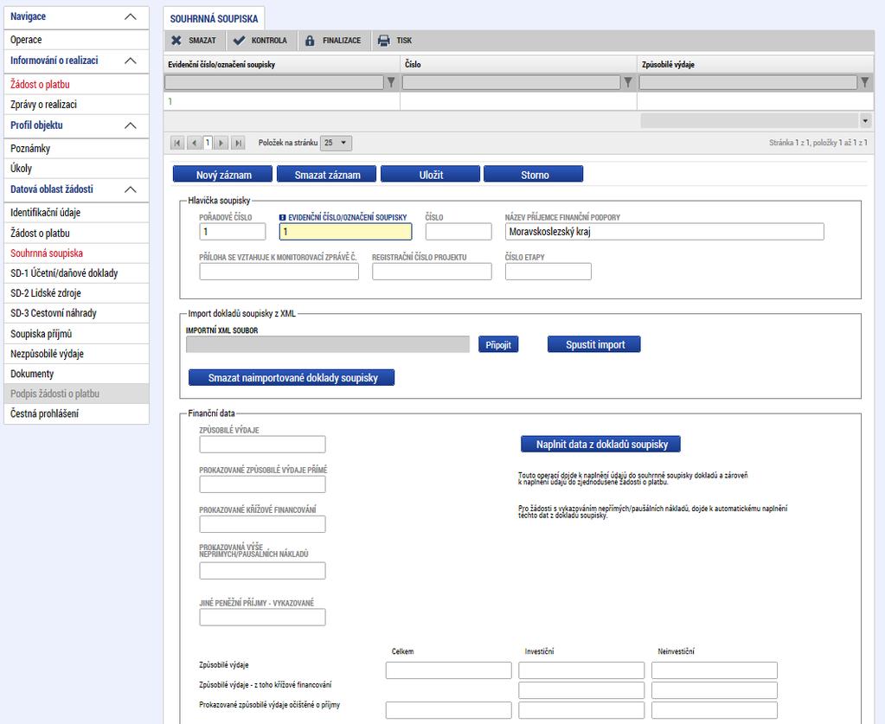Image resolution: width=885 pixels, height=724 pixels.
Task: Focus the Číslo etapy field
Action: coord(548,272)
